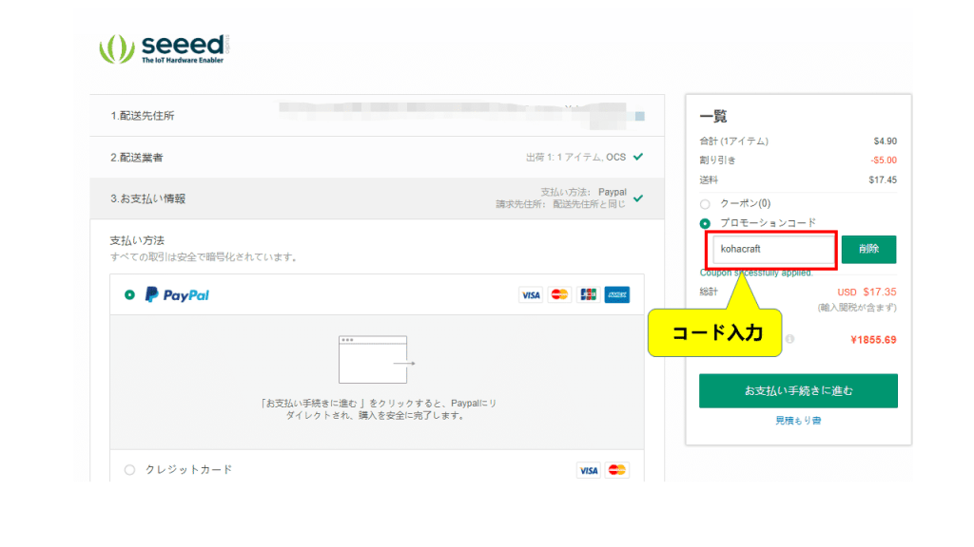
Task: Click the 出荷 1: 1 アイテム, OCS text
Action: coord(575,157)
